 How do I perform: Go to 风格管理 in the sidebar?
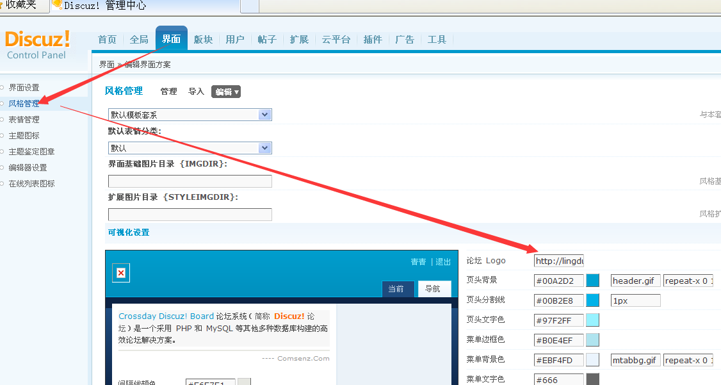coord(24,104)
